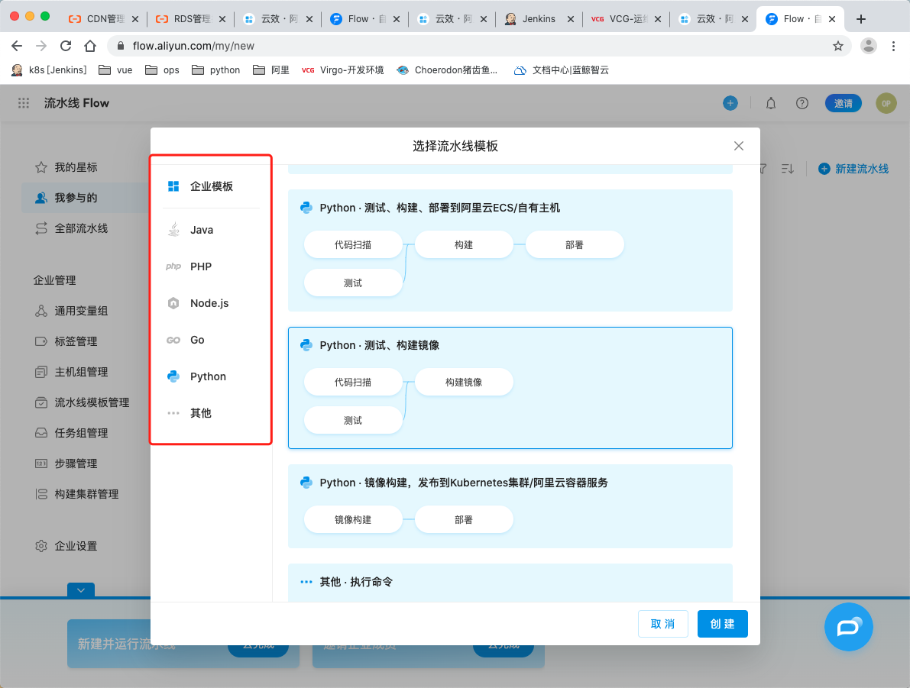910x688 pixels.
Task: Select the PHP template category
Action: [x=189, y=266]
